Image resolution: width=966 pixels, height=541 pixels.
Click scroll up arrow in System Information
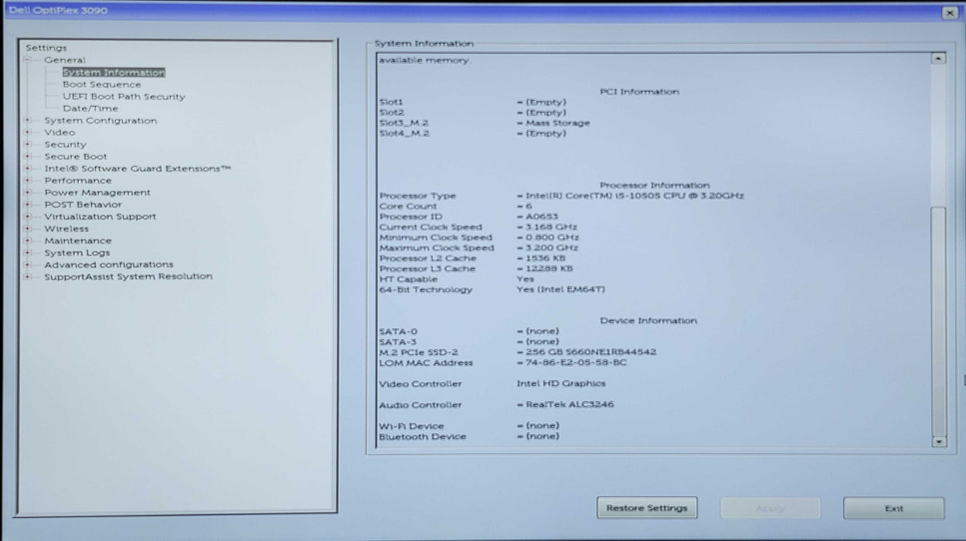938,59
